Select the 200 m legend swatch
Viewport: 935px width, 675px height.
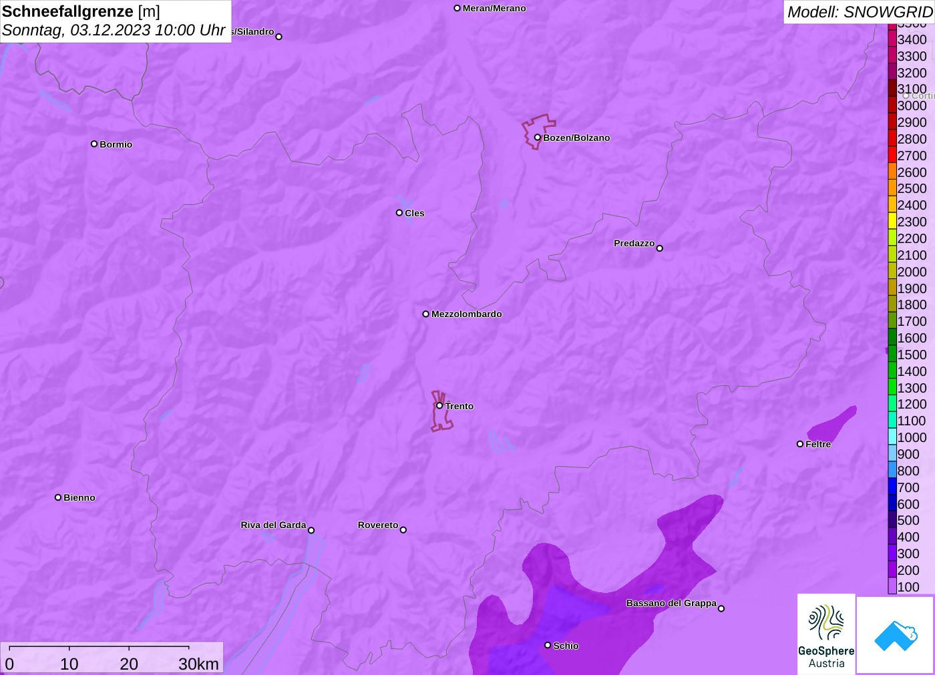892,570
